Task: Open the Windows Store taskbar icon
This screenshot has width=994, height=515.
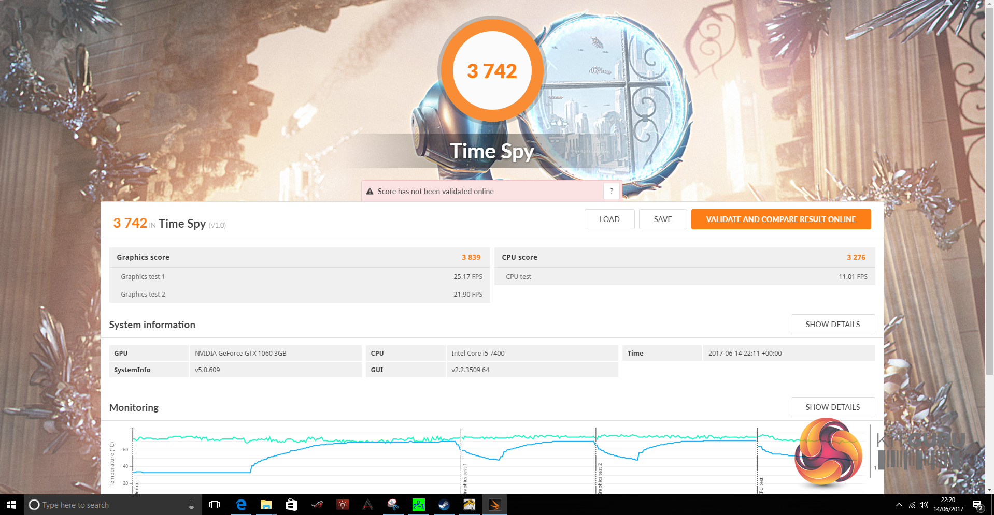Action: click(291, 505)
